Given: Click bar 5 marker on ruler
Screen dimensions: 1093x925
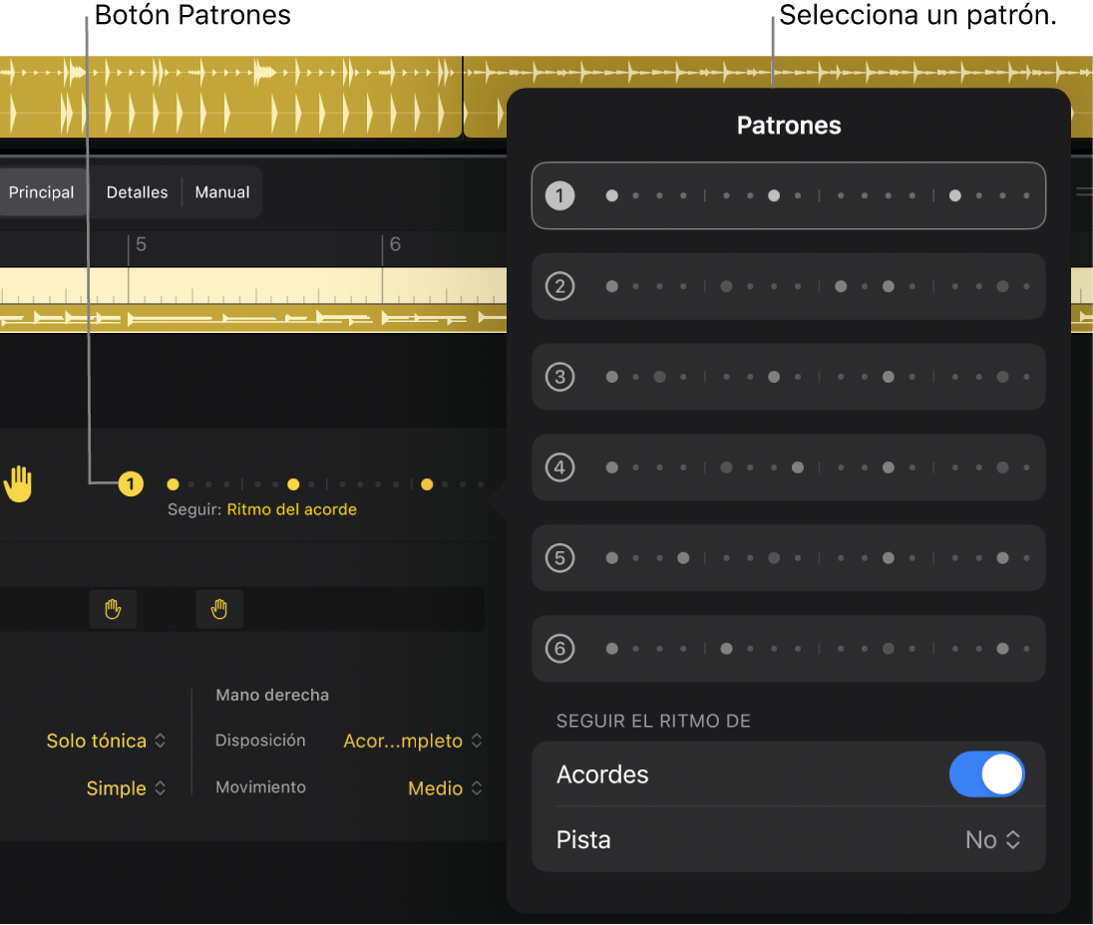Looking at the screenshot, I should tap(140, 244).
